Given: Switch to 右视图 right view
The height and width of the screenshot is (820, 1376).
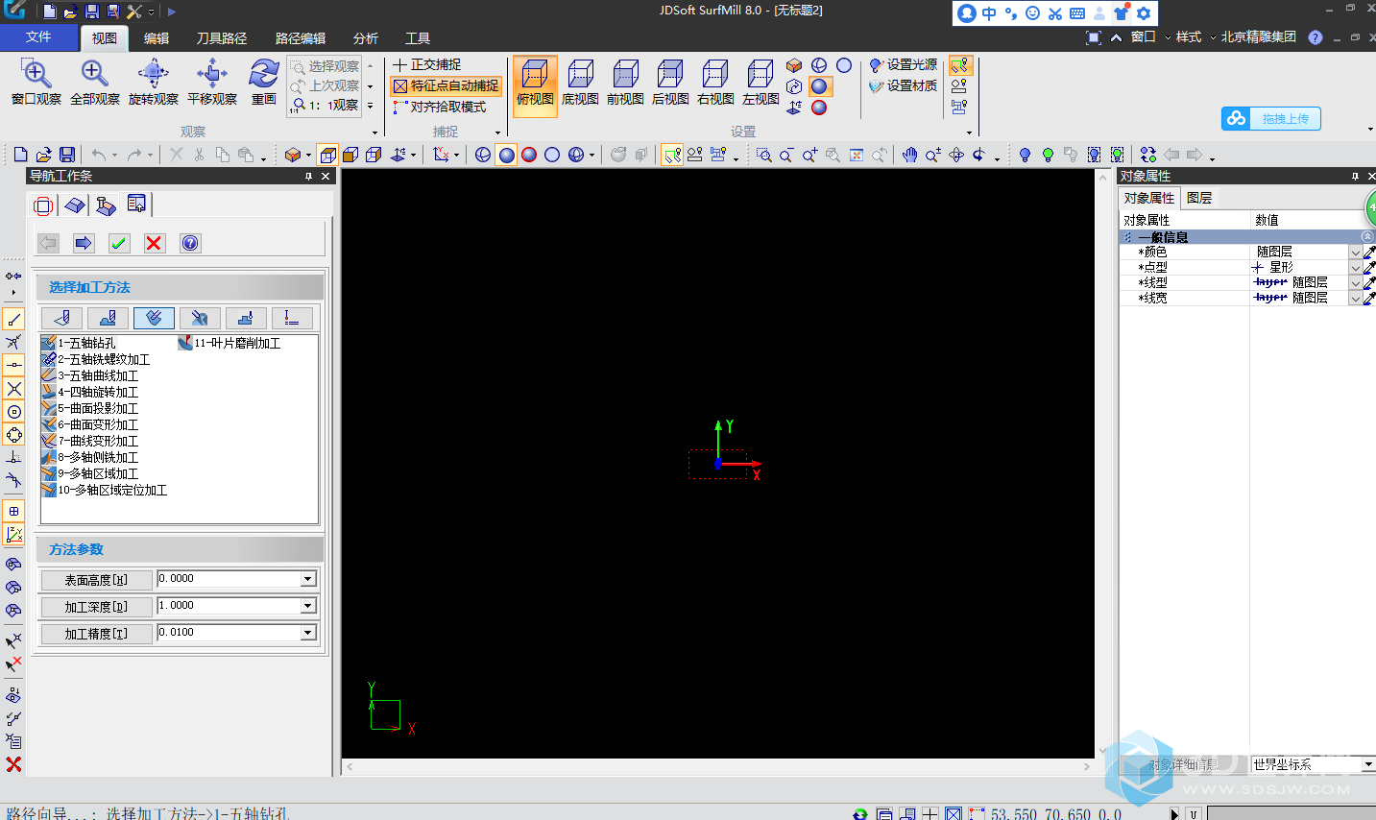Looking at the screenshot, I should (715, 83).
